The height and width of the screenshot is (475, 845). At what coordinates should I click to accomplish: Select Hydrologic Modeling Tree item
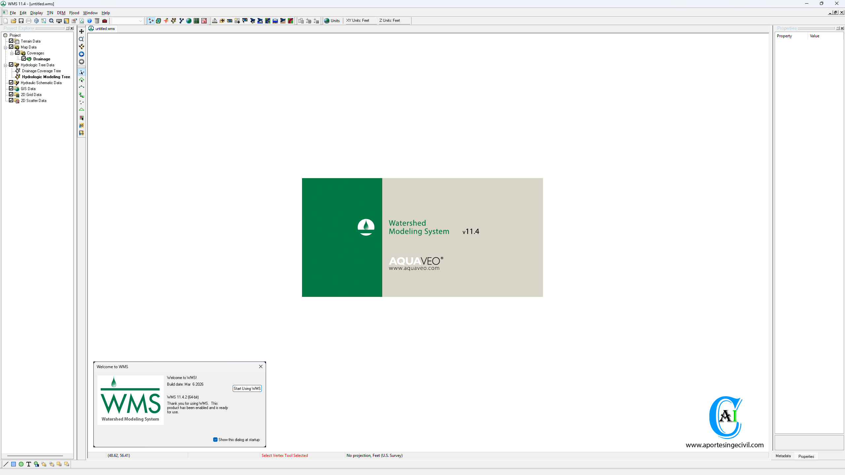coord(46,77)
